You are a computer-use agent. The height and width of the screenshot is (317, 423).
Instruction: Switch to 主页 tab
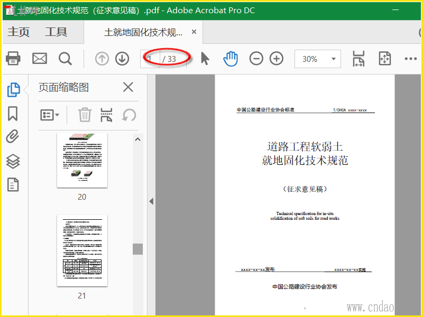19,32
